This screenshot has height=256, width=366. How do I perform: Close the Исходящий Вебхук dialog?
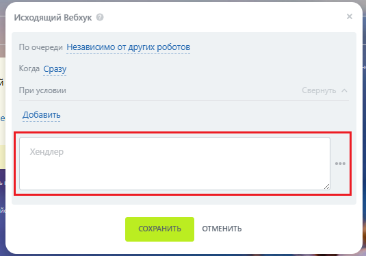(x=350, y=16)
